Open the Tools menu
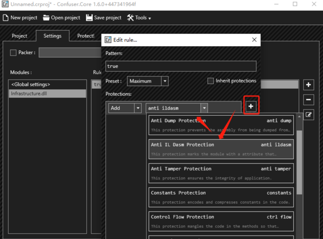The image size is (323, 239). [139, 18]
